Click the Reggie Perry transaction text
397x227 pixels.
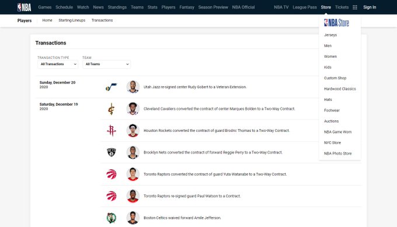pos(213,152)
